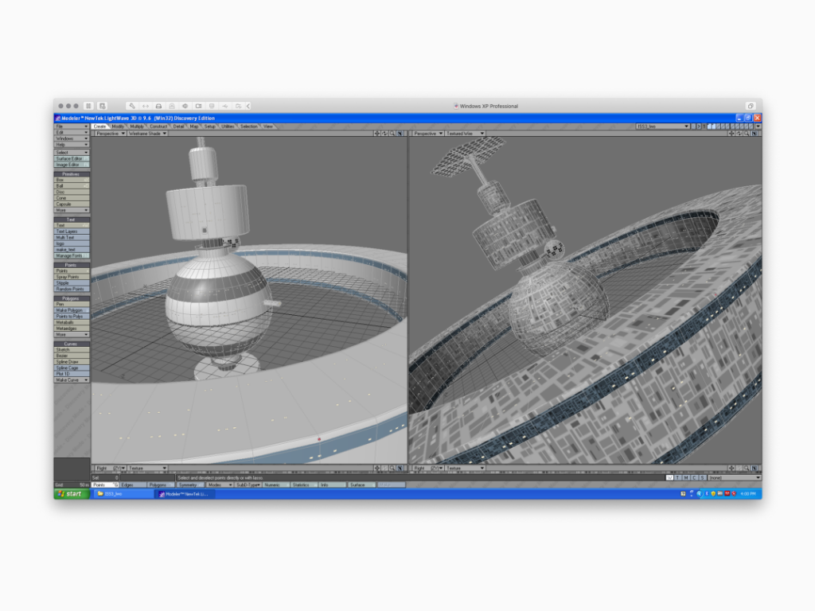
Task: Open the Edit dropdown menu
Action: click(x=72, y=133)
